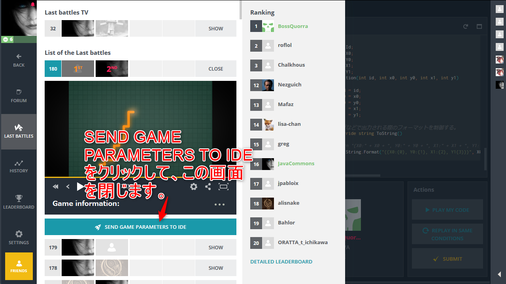Click Play My Code in the IDE Actions
Screen dimensions: 506x284
[447, 209]
